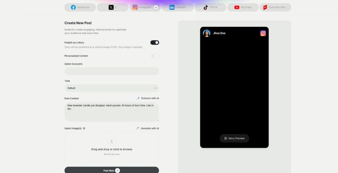
Task: Click the Enhance with AI sparkle icon
Action: [x=138, y=98]
